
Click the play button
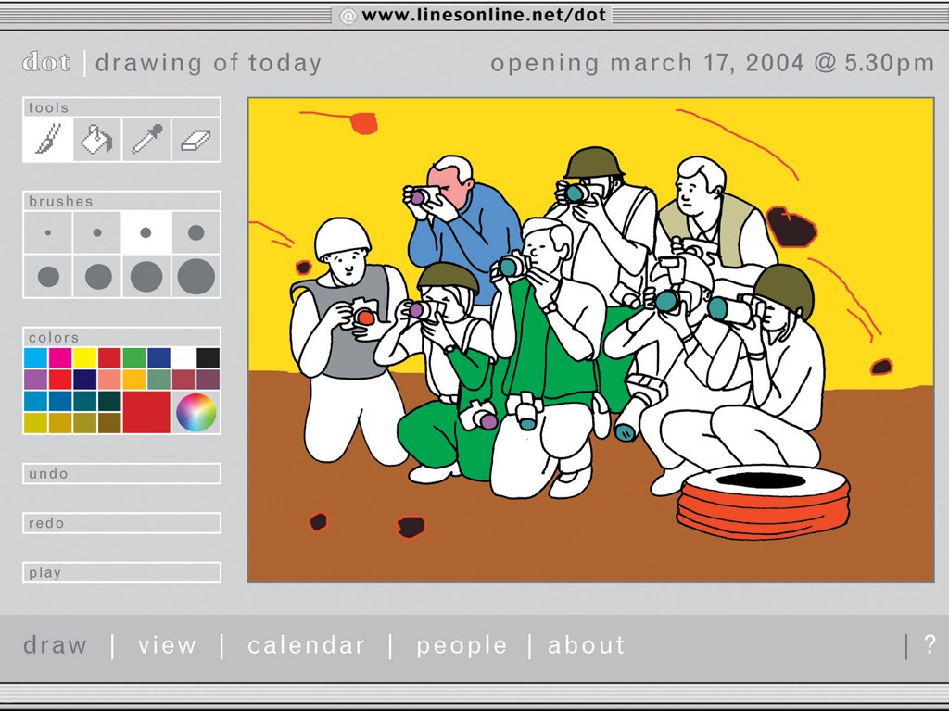(121, 572)
